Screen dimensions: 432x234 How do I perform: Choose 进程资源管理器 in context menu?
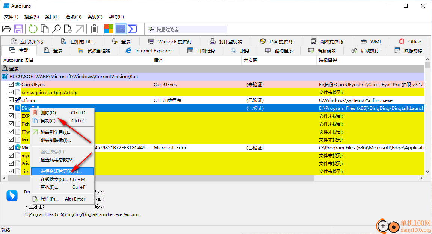tap(62, 171)
